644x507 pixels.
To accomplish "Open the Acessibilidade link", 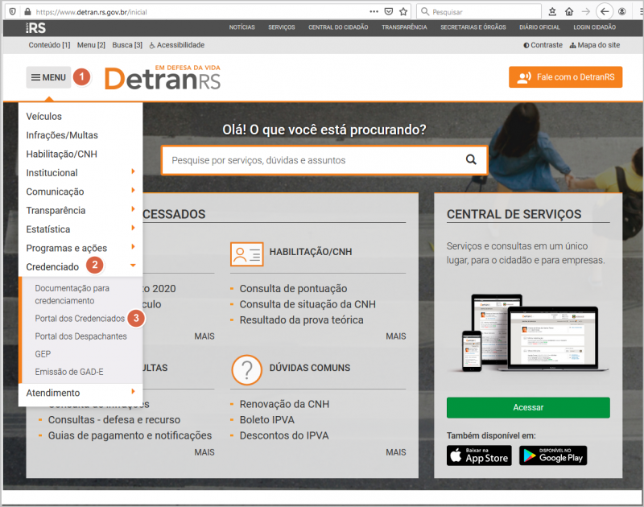I will click(176, 45).
